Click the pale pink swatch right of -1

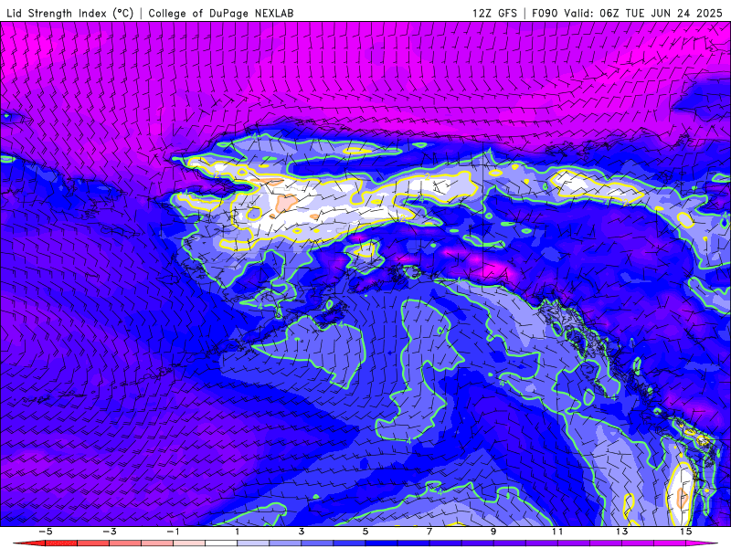click(x=189, y=543)
